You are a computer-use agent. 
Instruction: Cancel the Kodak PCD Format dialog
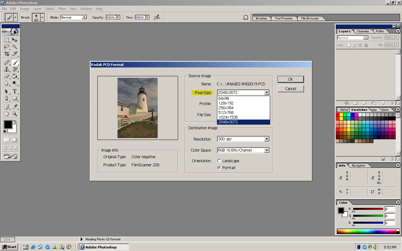[291, 89]
